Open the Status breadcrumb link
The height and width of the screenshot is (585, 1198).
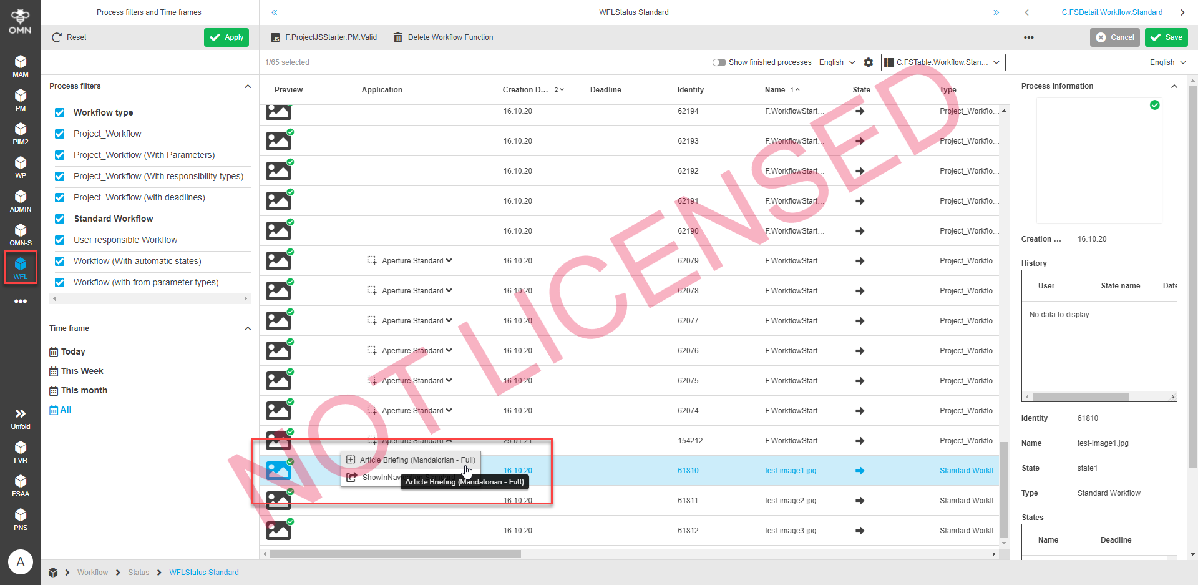(x=139, y=573)
